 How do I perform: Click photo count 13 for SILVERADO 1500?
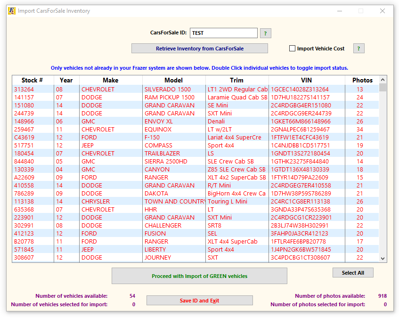(x=359, y=90)
